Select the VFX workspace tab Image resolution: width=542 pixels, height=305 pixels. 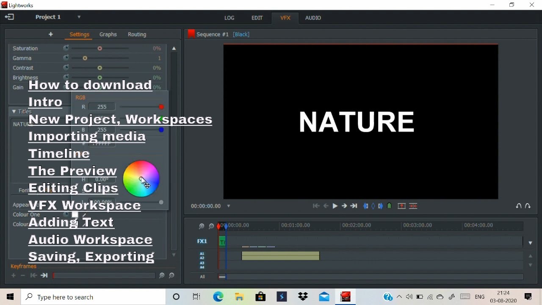tap(285, 18)
